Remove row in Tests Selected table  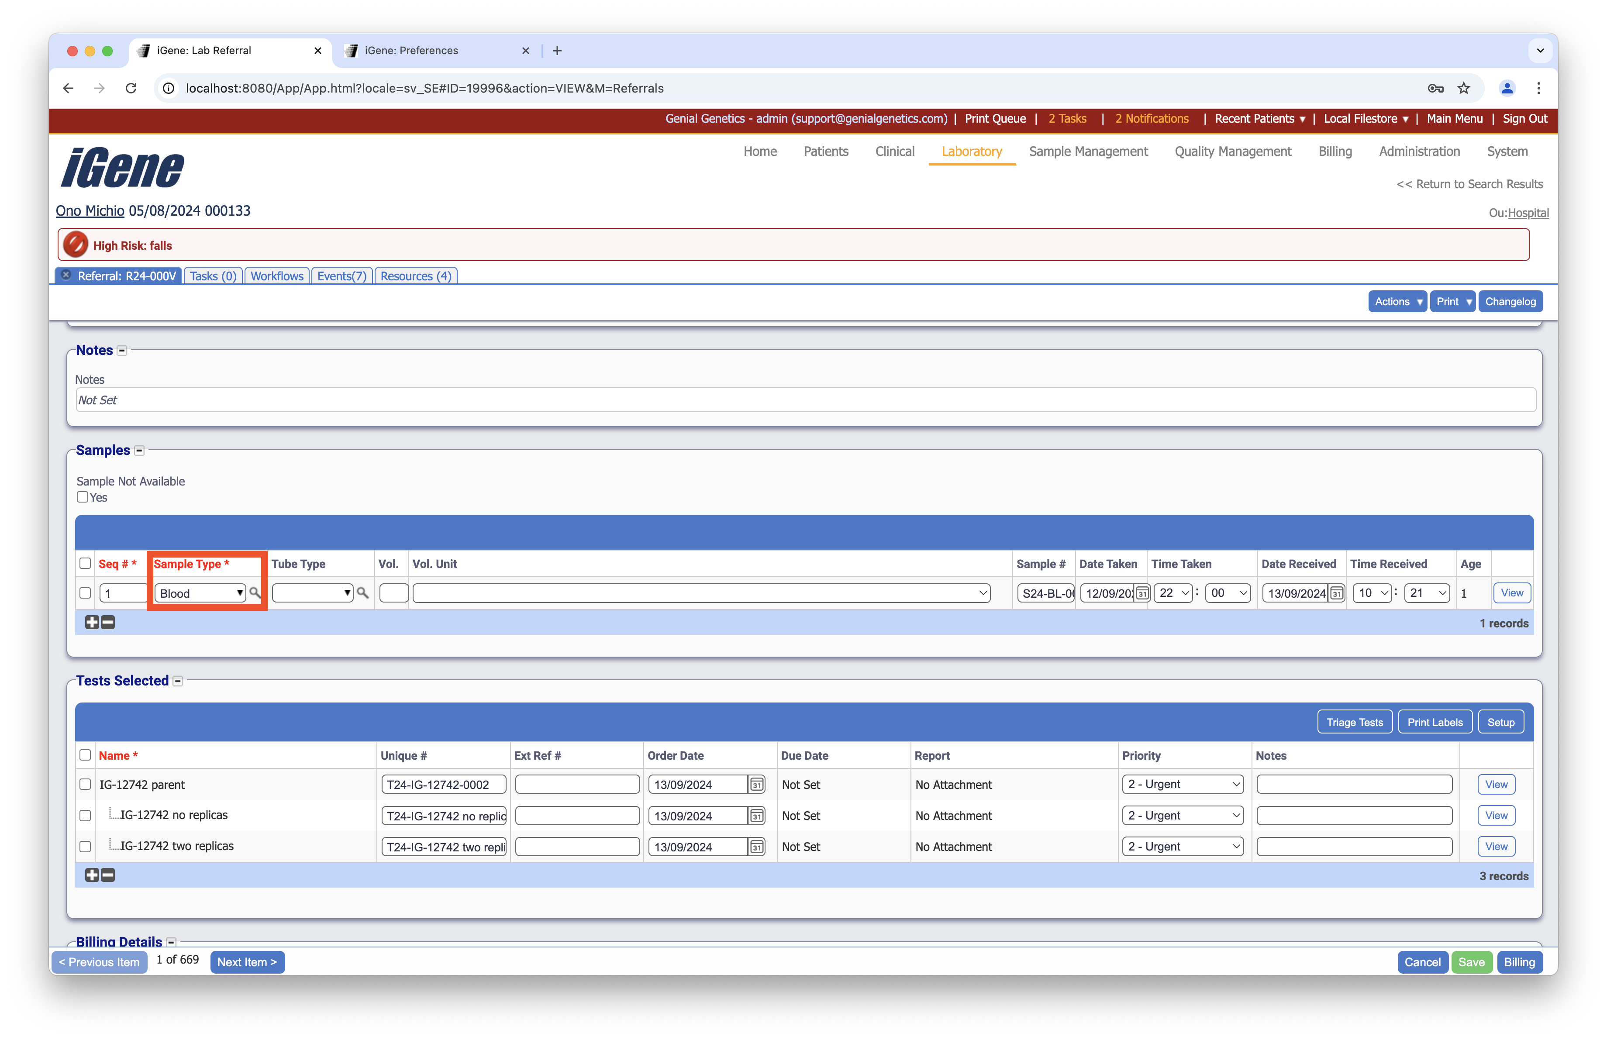(x=108, y=875)
